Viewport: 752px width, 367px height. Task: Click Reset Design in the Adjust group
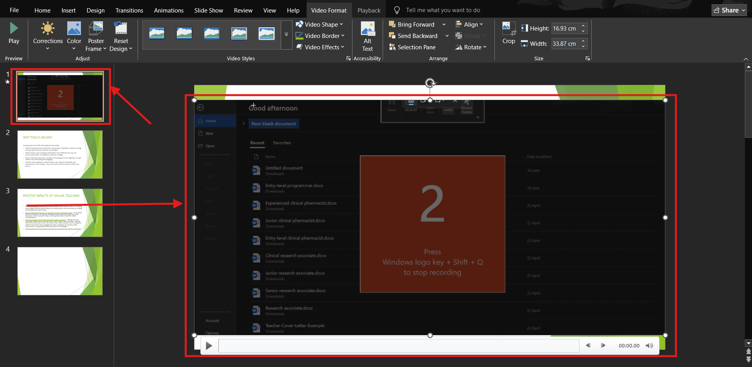click(x=121, y=35)
